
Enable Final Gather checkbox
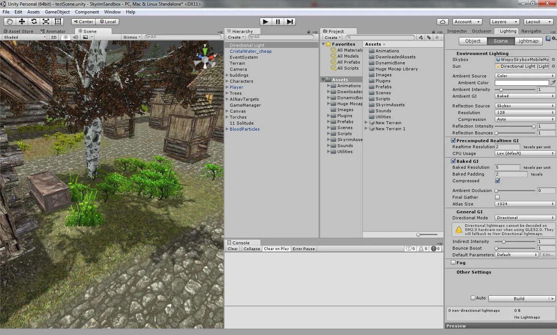tap(497, 197)
